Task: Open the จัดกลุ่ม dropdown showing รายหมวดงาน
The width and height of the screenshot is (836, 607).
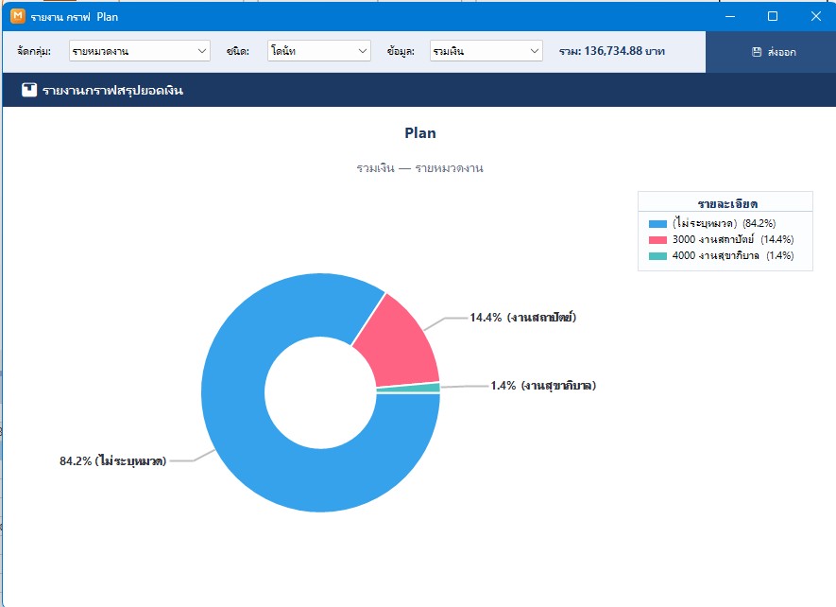Action: pyautogui.click(x=139, y=51)
